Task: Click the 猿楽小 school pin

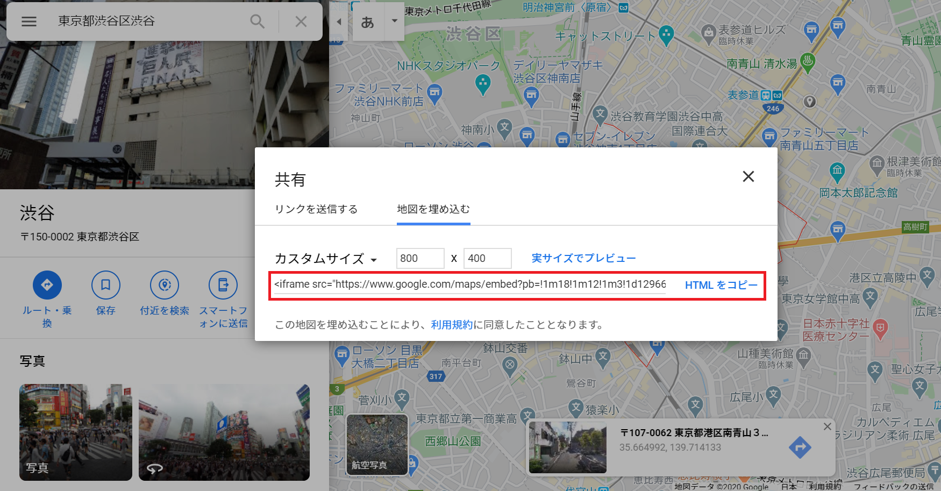Action: (x=576, y=407)
